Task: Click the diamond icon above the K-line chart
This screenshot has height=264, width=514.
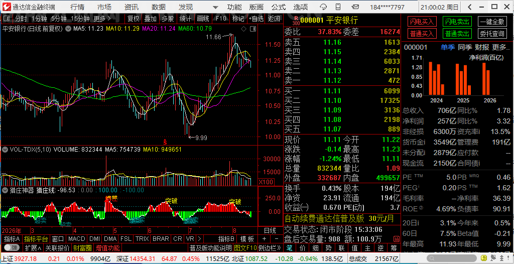Action: [243, 29]
